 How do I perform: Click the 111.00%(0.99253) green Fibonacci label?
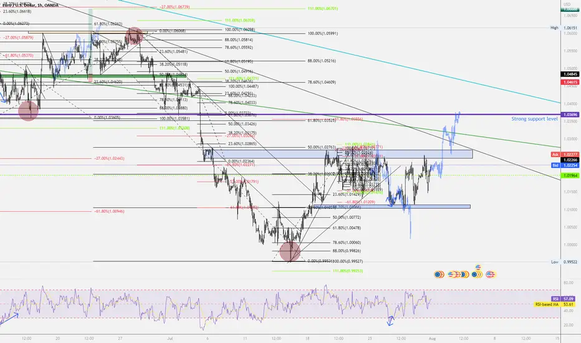348,271
